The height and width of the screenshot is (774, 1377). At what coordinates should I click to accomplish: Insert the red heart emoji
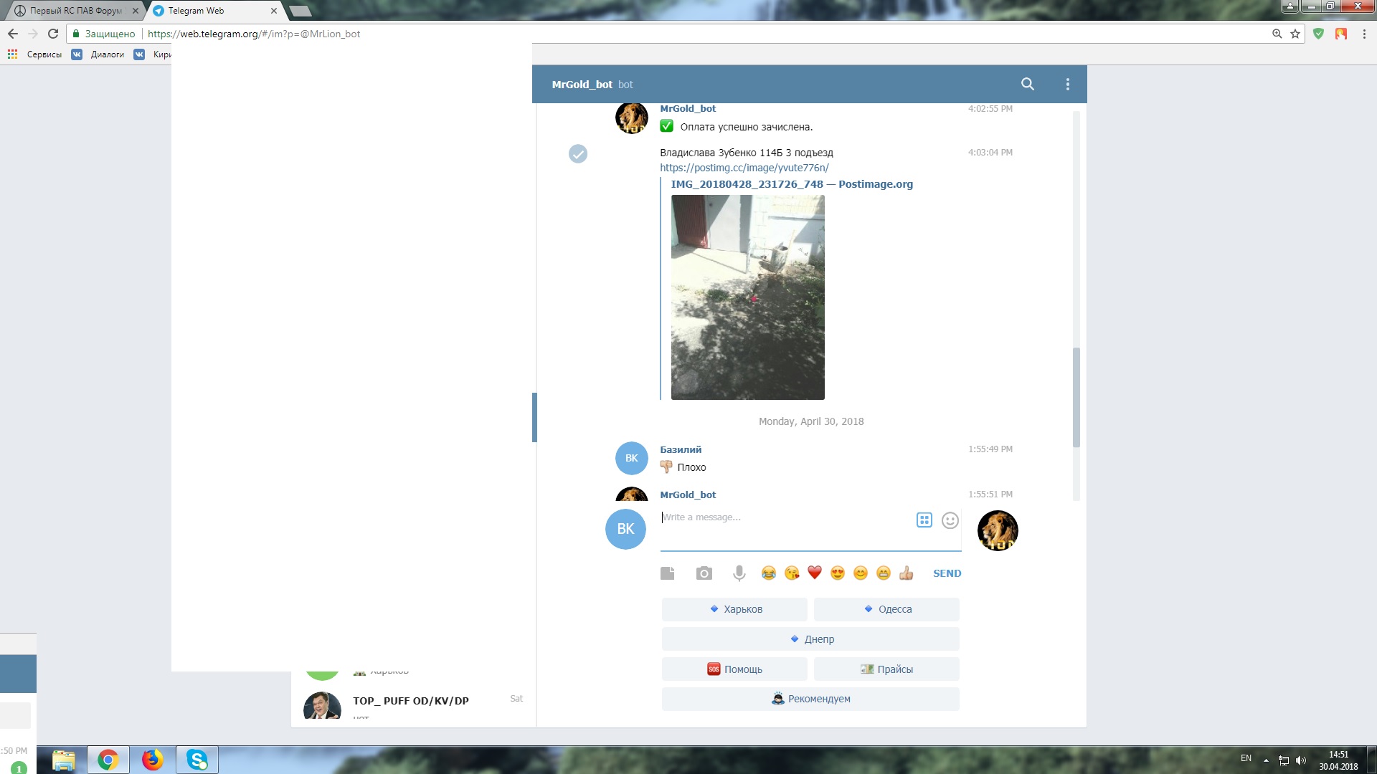point(814,573)
